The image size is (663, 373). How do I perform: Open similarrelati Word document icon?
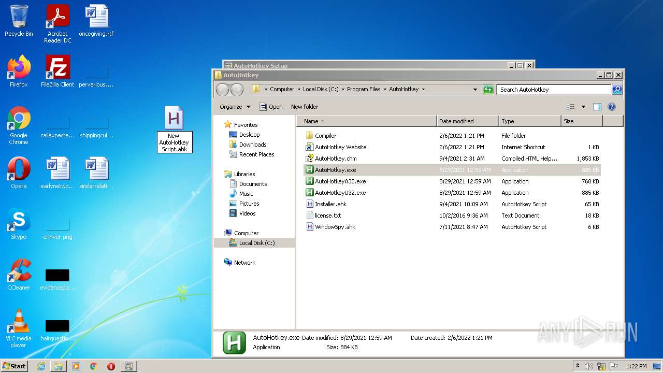[96, 173]
